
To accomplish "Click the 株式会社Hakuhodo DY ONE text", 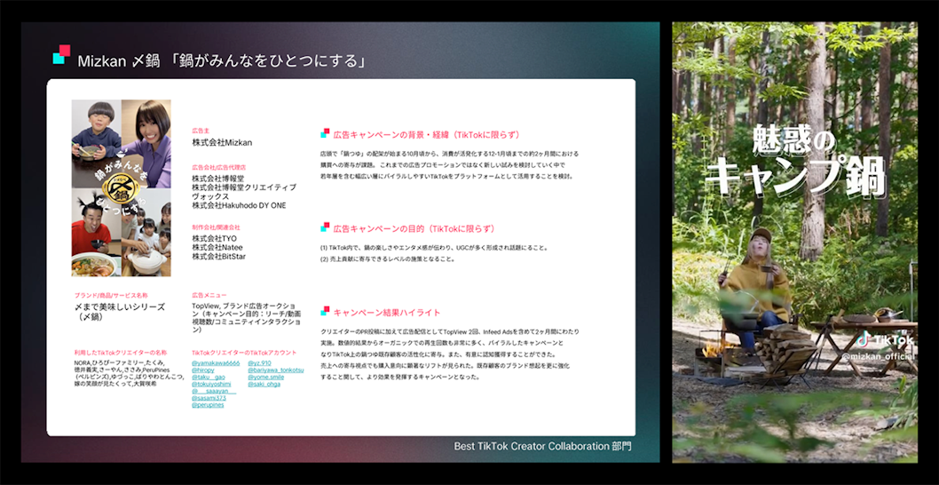I will click(x=239, y=205).
